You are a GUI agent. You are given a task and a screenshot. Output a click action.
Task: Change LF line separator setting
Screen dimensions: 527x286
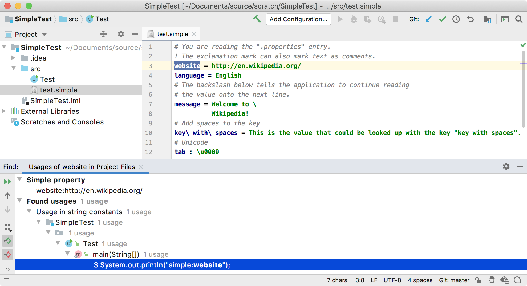[x=374, y=280]
